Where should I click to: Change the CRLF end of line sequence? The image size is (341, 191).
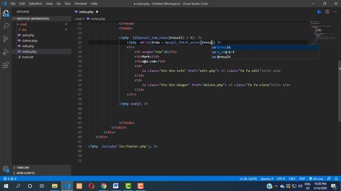[x=292, y=179]
